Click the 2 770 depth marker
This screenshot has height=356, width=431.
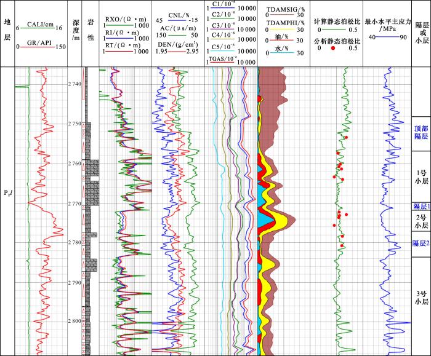click(x=75, y=204)
